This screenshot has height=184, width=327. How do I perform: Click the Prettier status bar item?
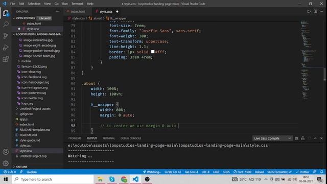click(x=302, y=172)
